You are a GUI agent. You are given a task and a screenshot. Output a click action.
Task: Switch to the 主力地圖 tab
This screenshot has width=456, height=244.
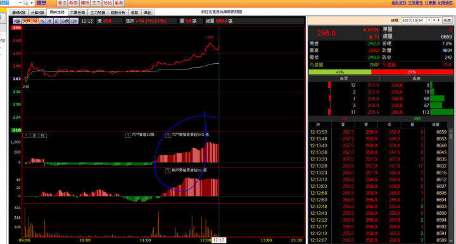pyautogui.click(x=98, y=13)
